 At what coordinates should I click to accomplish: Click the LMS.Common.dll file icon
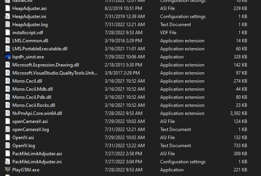[7, 41]
